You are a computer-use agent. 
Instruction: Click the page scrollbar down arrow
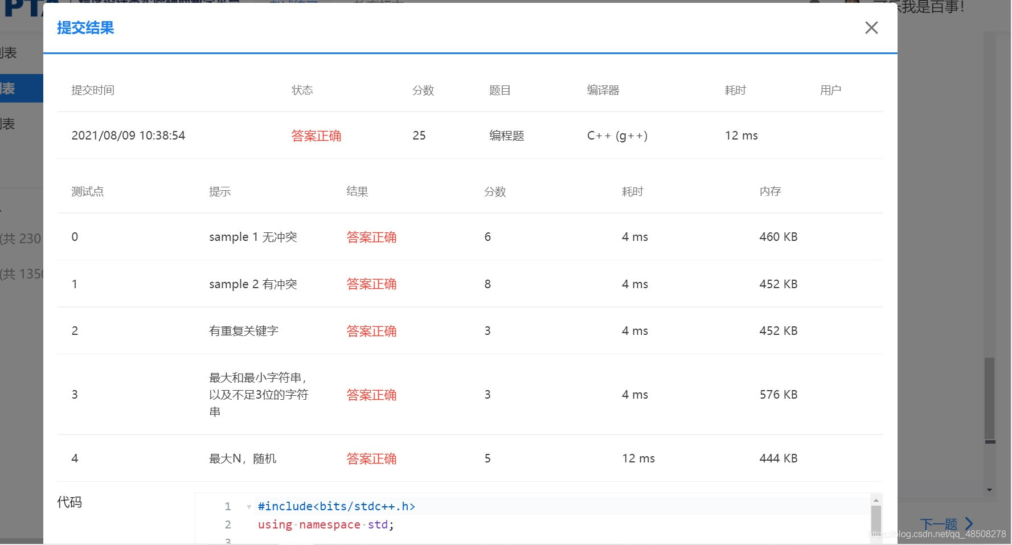[990, 490]
